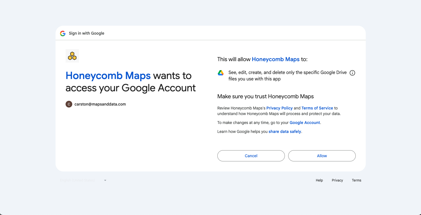Open the Honeycomb Maps link in heading

coord(108,76)
